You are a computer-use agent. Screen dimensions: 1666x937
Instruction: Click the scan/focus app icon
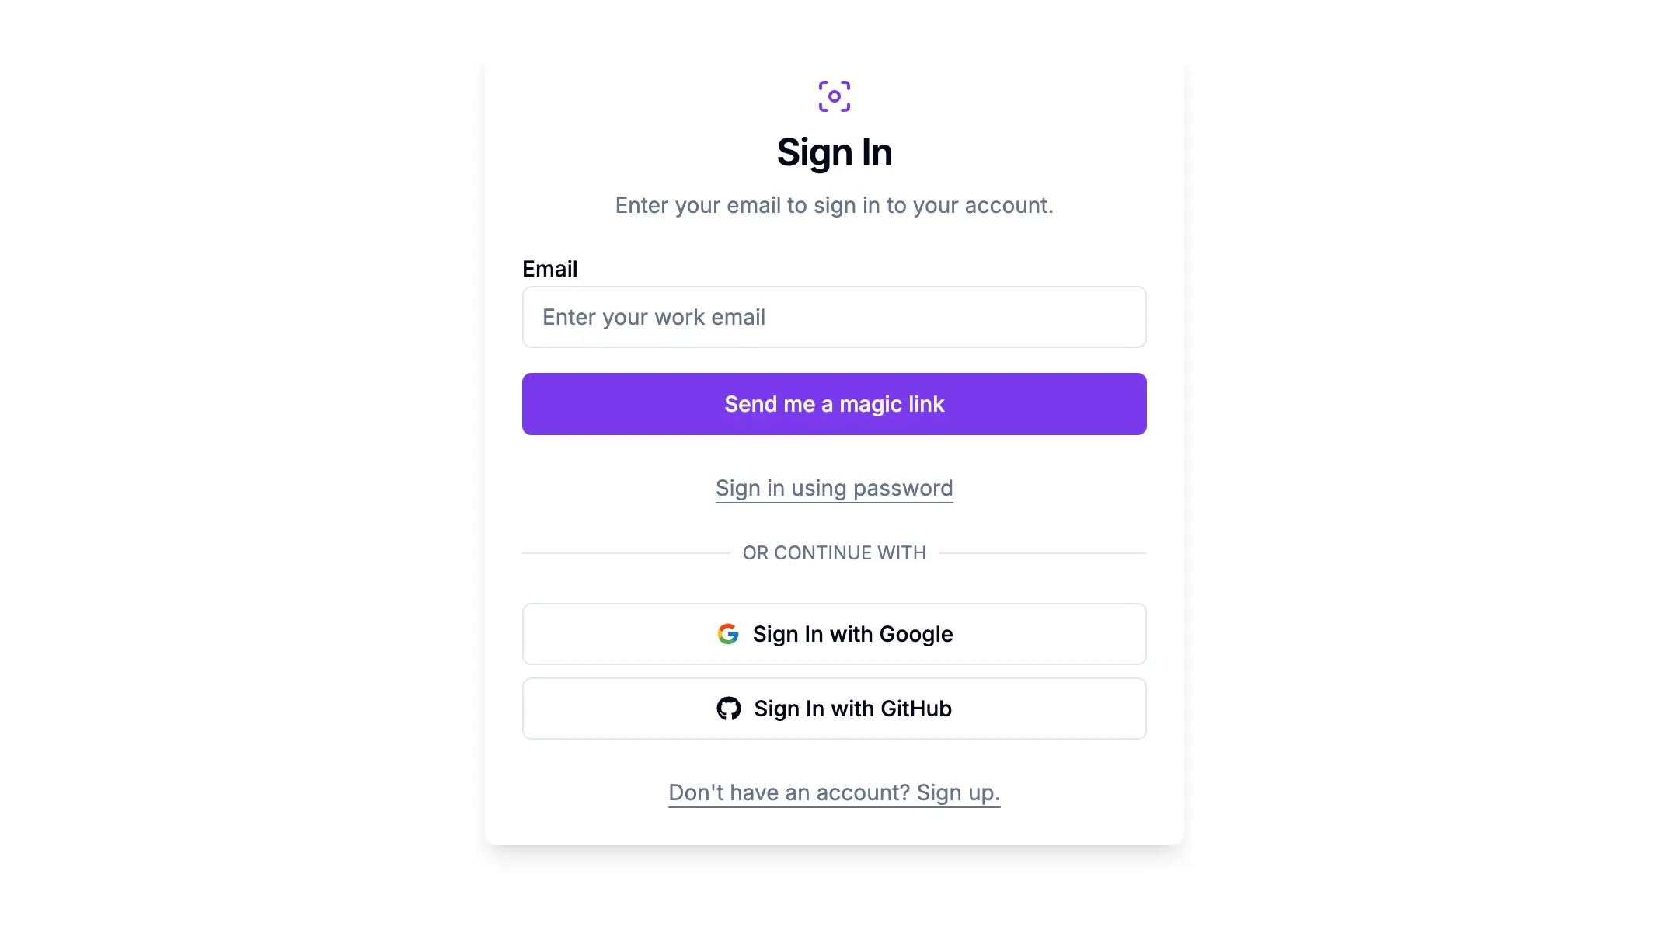(x=834, y=96)
